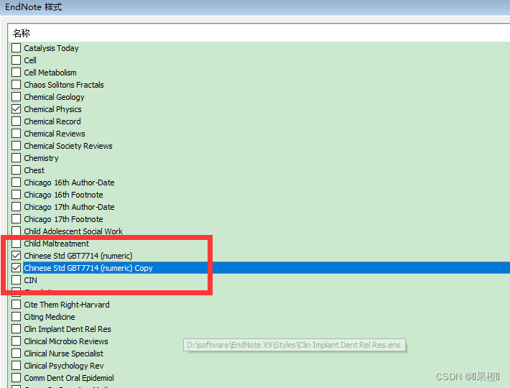Viewport: 510px width, 388px height.
Task: Select 'Child Maltreatment' style name
Action: point(57,244)
